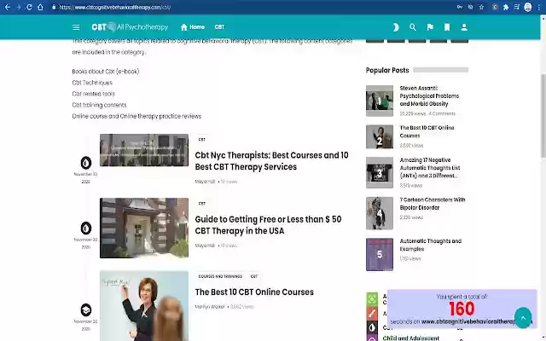
Task: Open Amazing 17 Negative Automatic Thoughts List post
Action: [430, 168]
